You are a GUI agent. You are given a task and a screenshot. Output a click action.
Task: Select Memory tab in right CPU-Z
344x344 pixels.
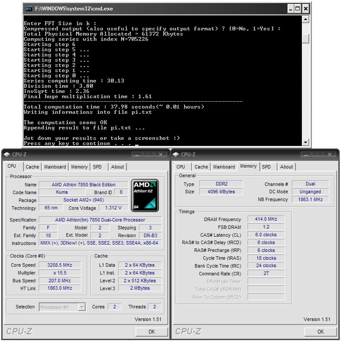(248, 166)
